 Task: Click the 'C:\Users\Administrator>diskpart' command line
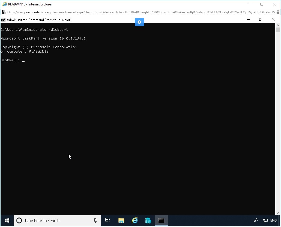[34, 29]
